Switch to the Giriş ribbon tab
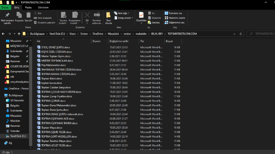This screenshot has height=154, width=275. click(x=17, y=8)
